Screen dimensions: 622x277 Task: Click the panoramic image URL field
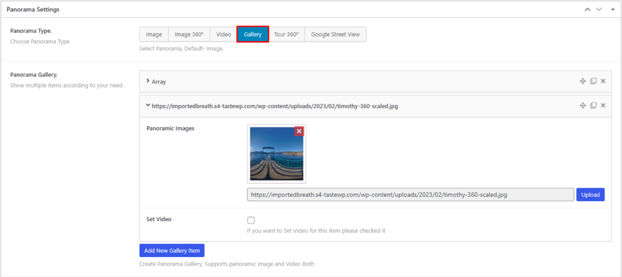(x=410, y=195)
